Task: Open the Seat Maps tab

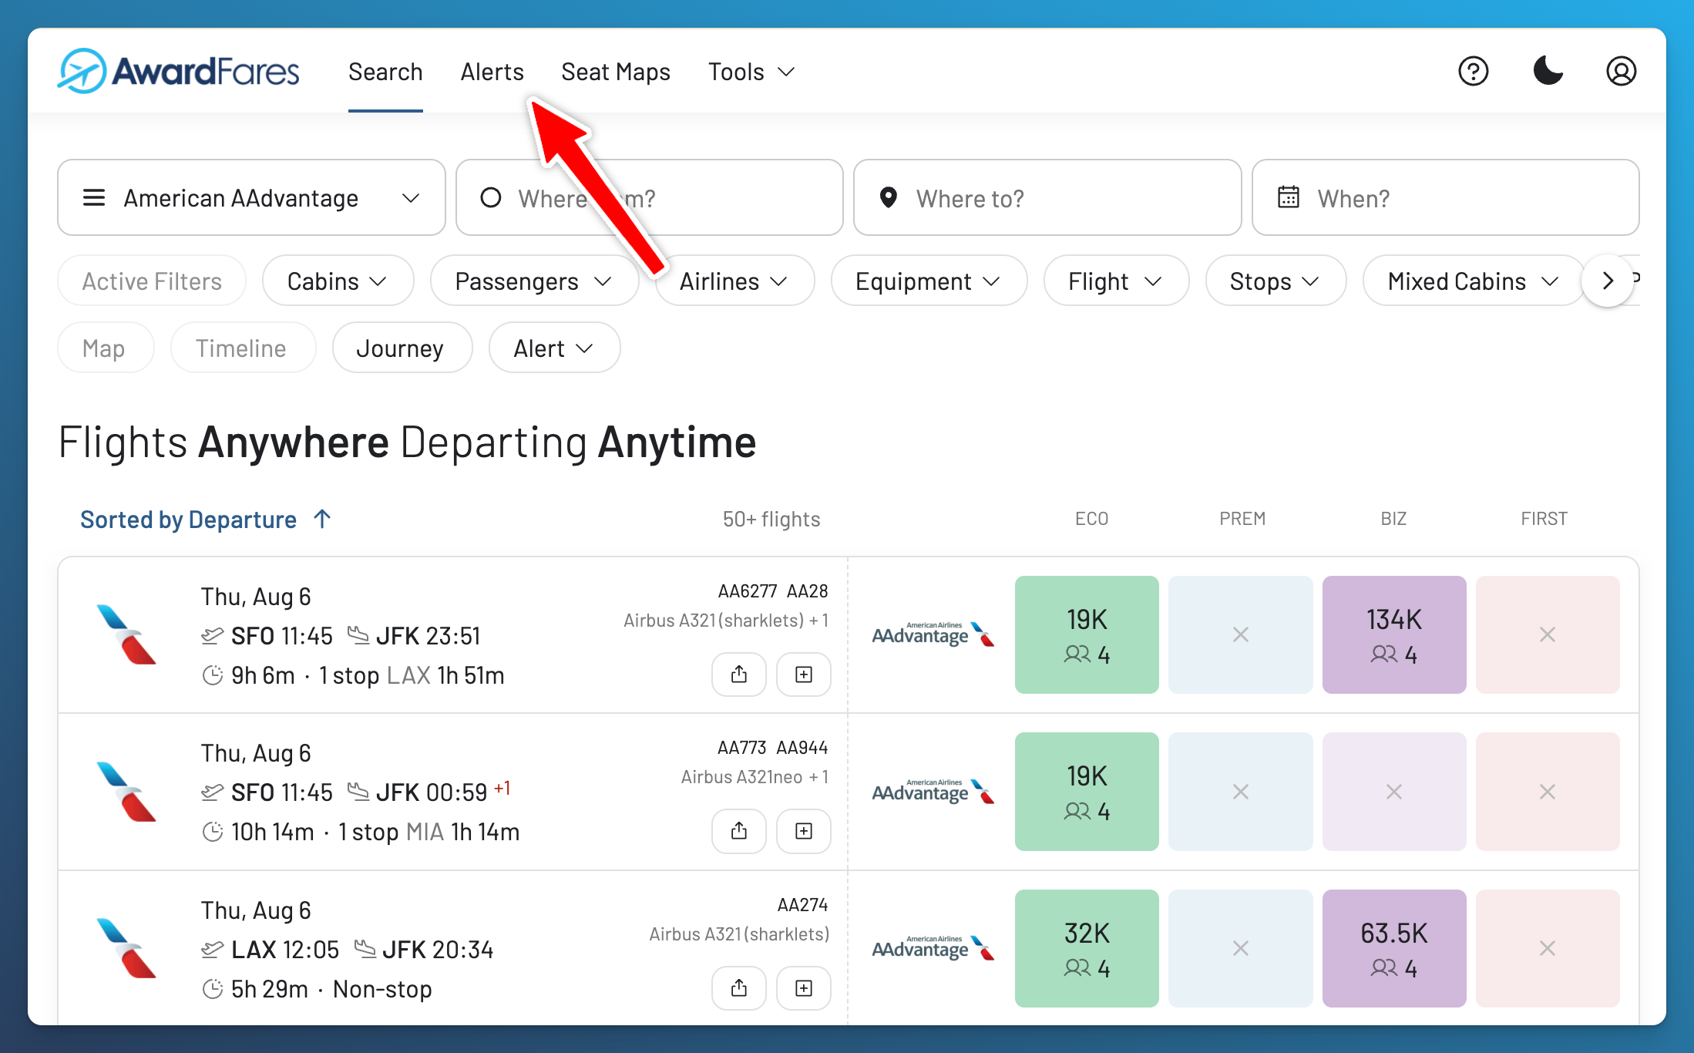Action: tap(616, 72)
